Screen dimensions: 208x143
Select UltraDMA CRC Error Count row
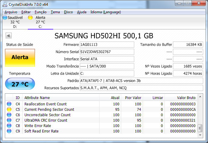point(101,120)
